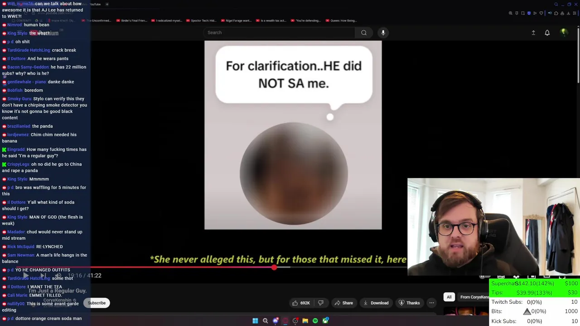The height and width of the screenshot is (326, 580).
Task: Click the video player frame
Action: (293, 135)
